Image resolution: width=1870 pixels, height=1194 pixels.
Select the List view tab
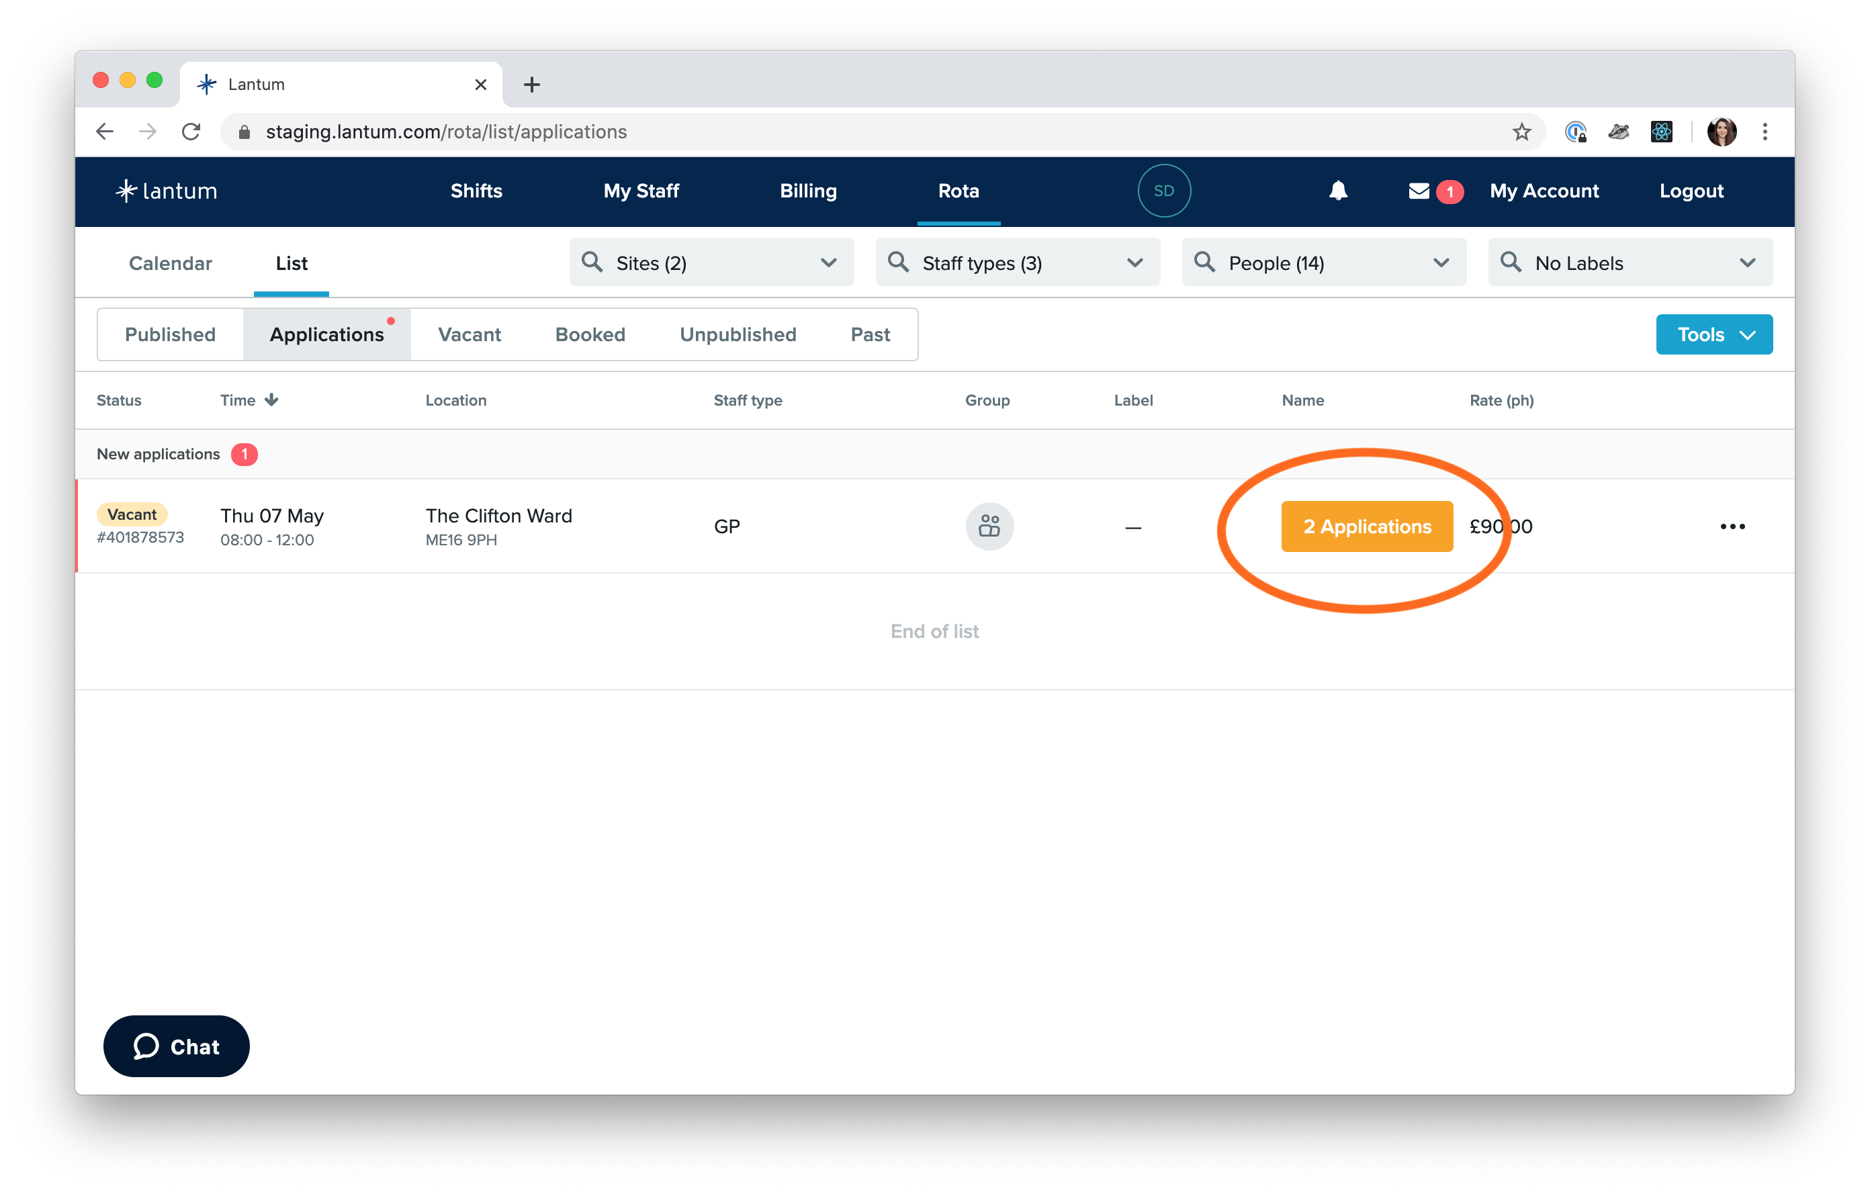click(x=292, y=263)
